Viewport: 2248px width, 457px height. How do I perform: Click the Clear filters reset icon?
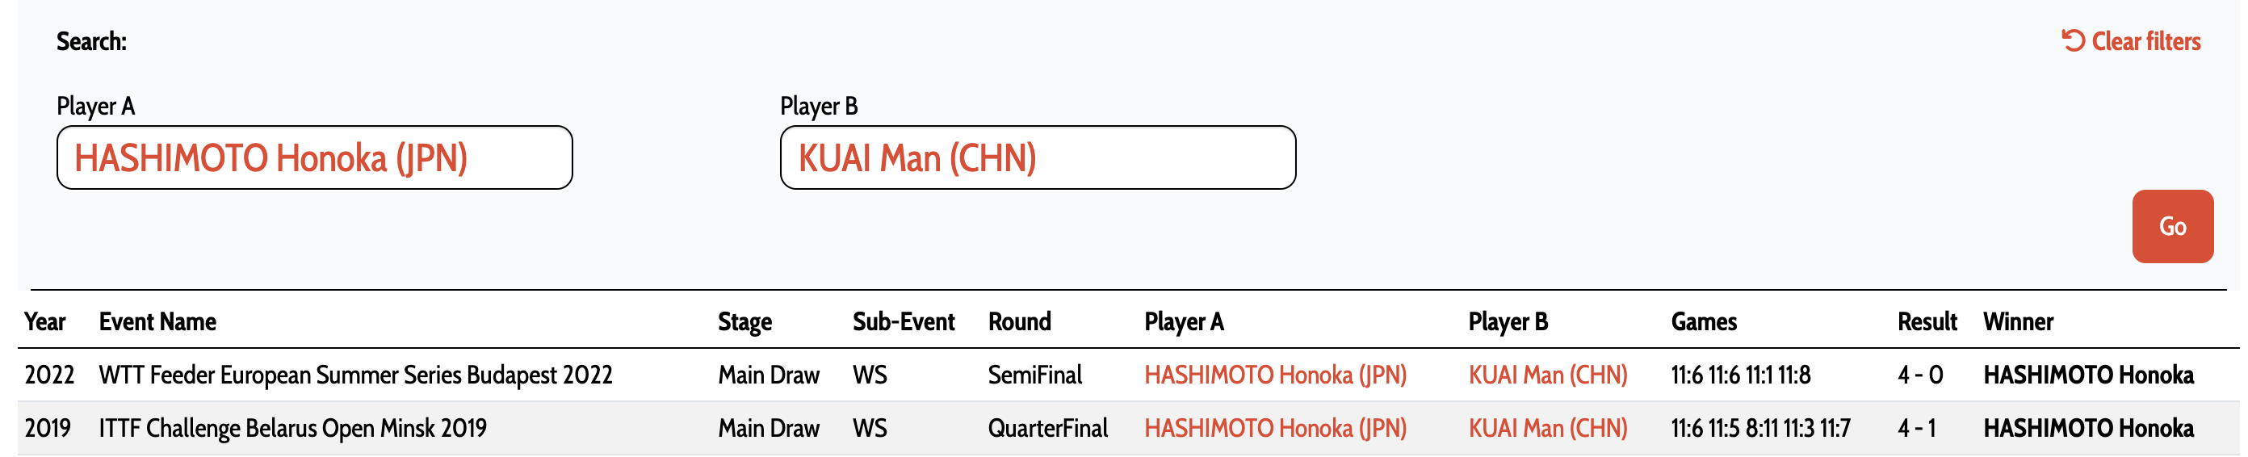pos(2073,41)
